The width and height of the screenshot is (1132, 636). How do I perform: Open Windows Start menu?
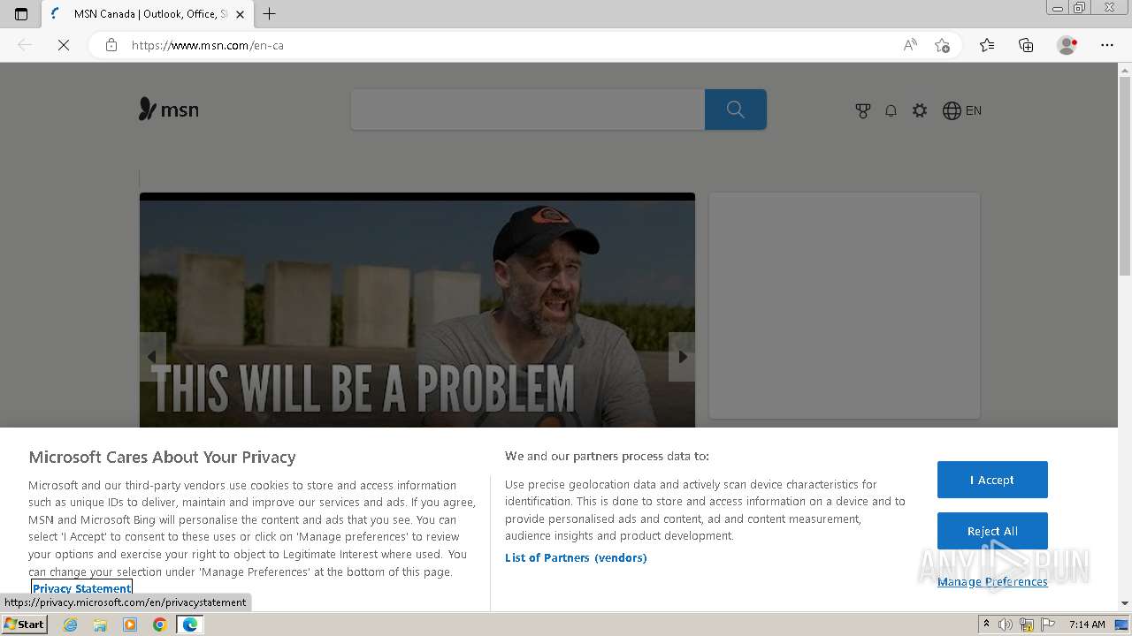pyautogui.click(x=25, y=624)
